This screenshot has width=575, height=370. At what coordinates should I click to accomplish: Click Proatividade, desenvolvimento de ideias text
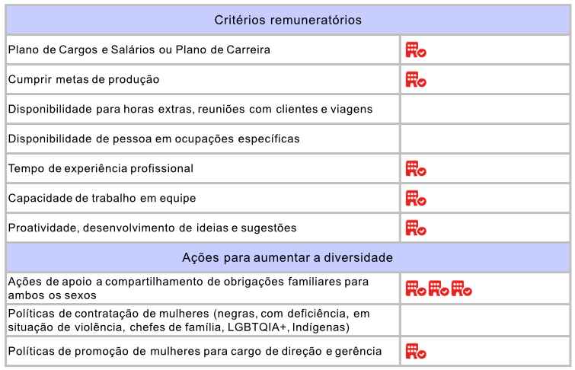[152, 228]
